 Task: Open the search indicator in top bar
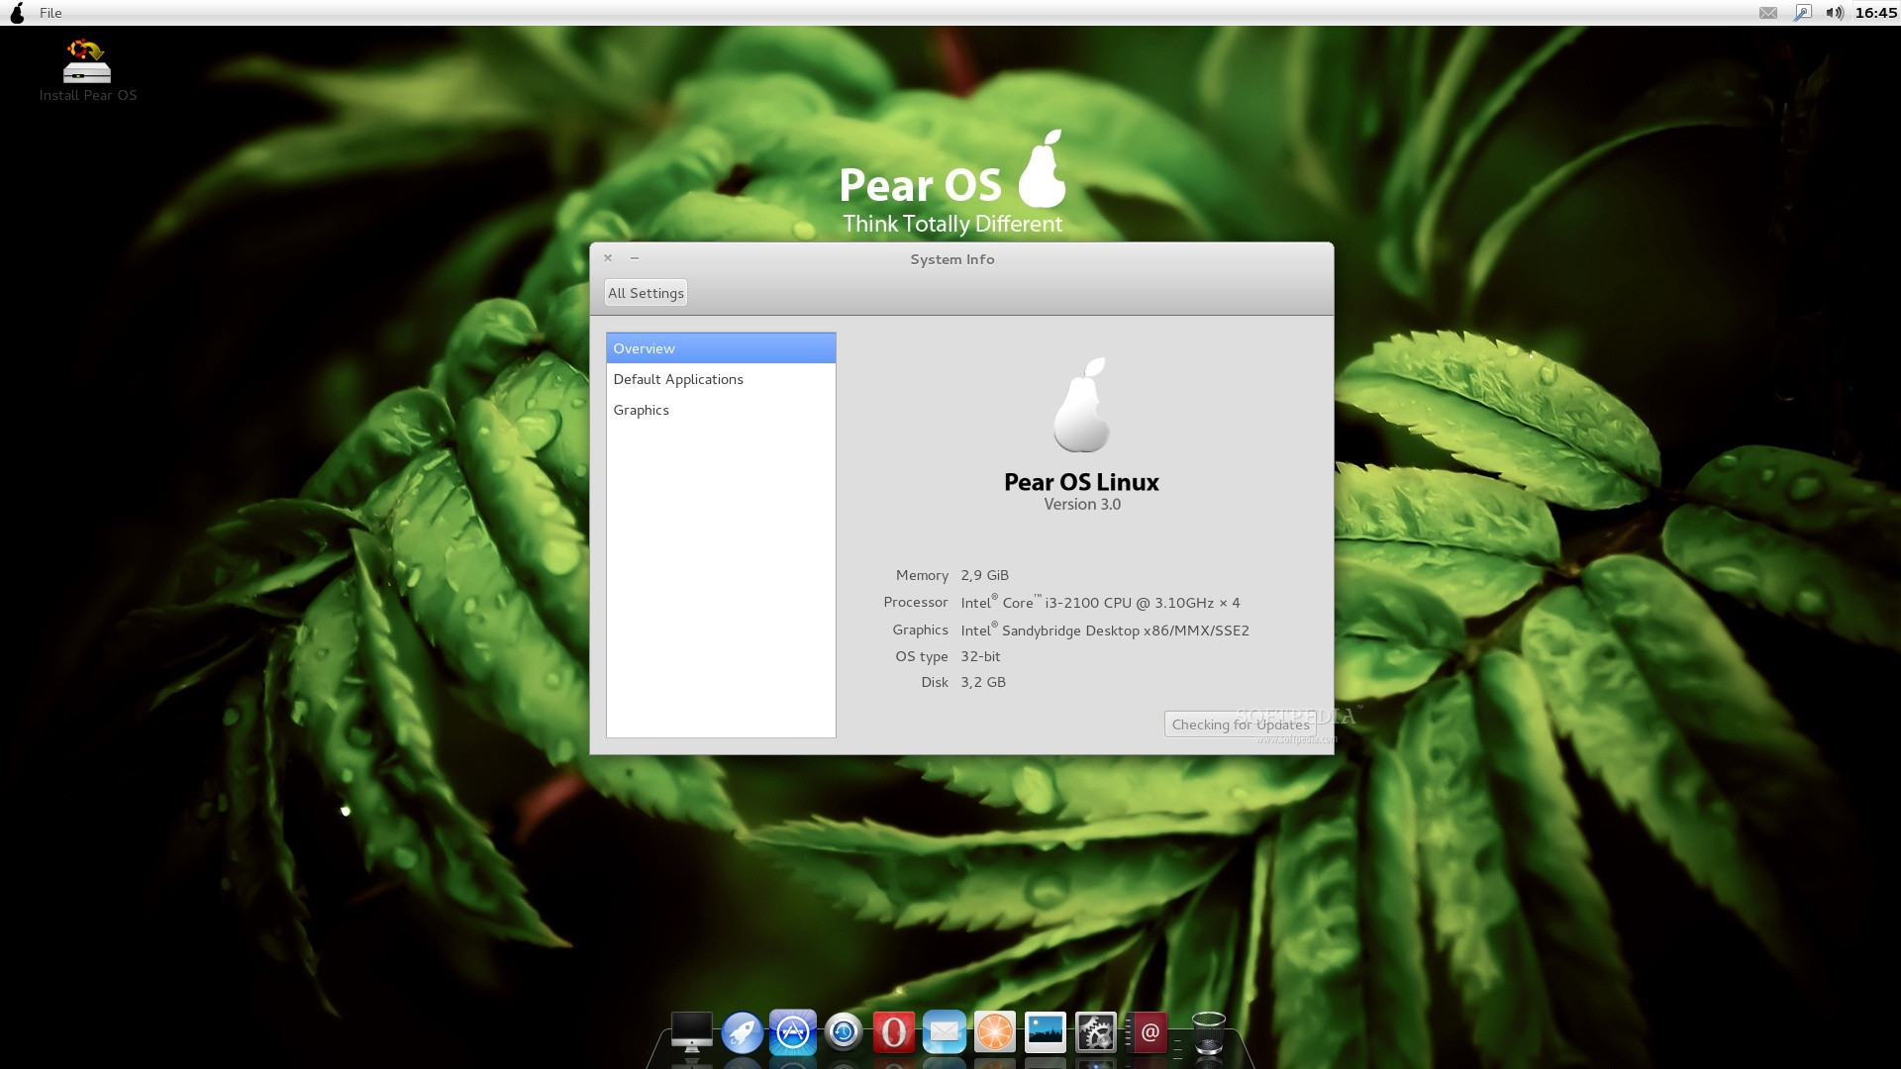(1802, 13)
